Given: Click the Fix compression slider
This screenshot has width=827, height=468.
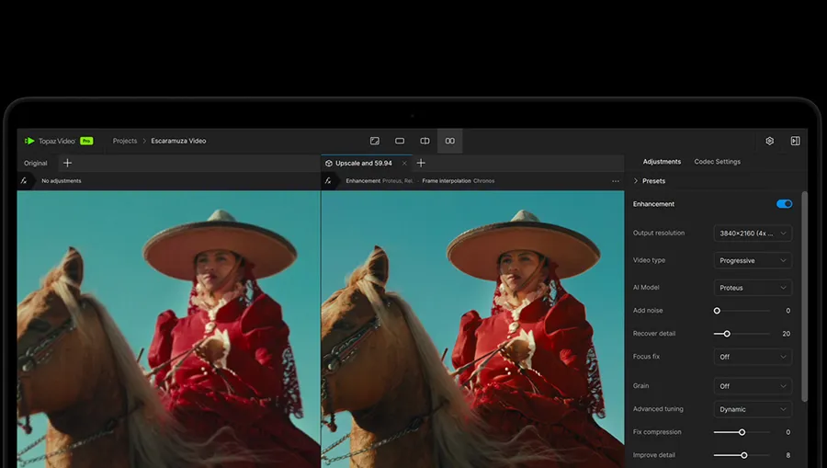Looking at the screenshot, I should pos(742,432).
